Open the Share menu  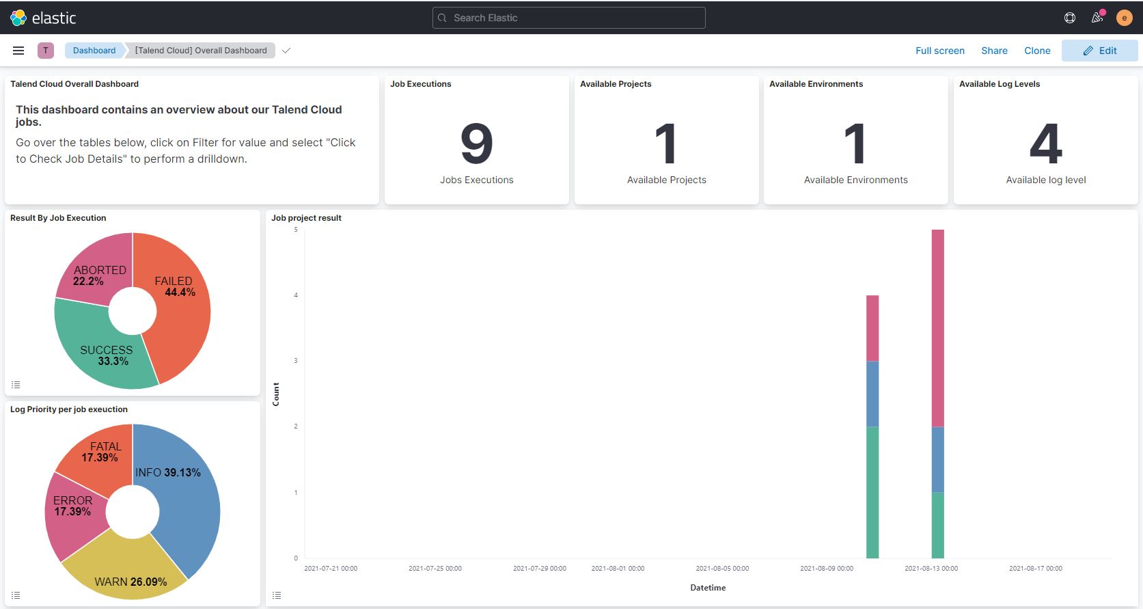(x=994, y=51)
